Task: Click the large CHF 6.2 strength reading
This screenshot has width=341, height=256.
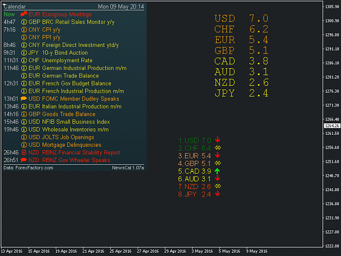Action: [x=241, y=29]
